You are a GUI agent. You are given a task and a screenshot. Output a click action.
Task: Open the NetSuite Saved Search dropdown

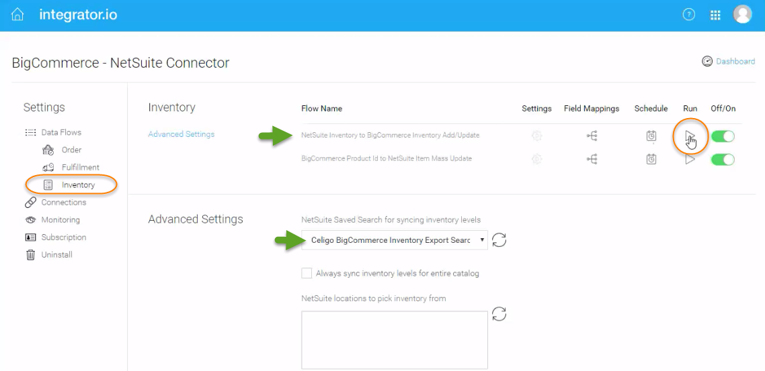[395, 240]
